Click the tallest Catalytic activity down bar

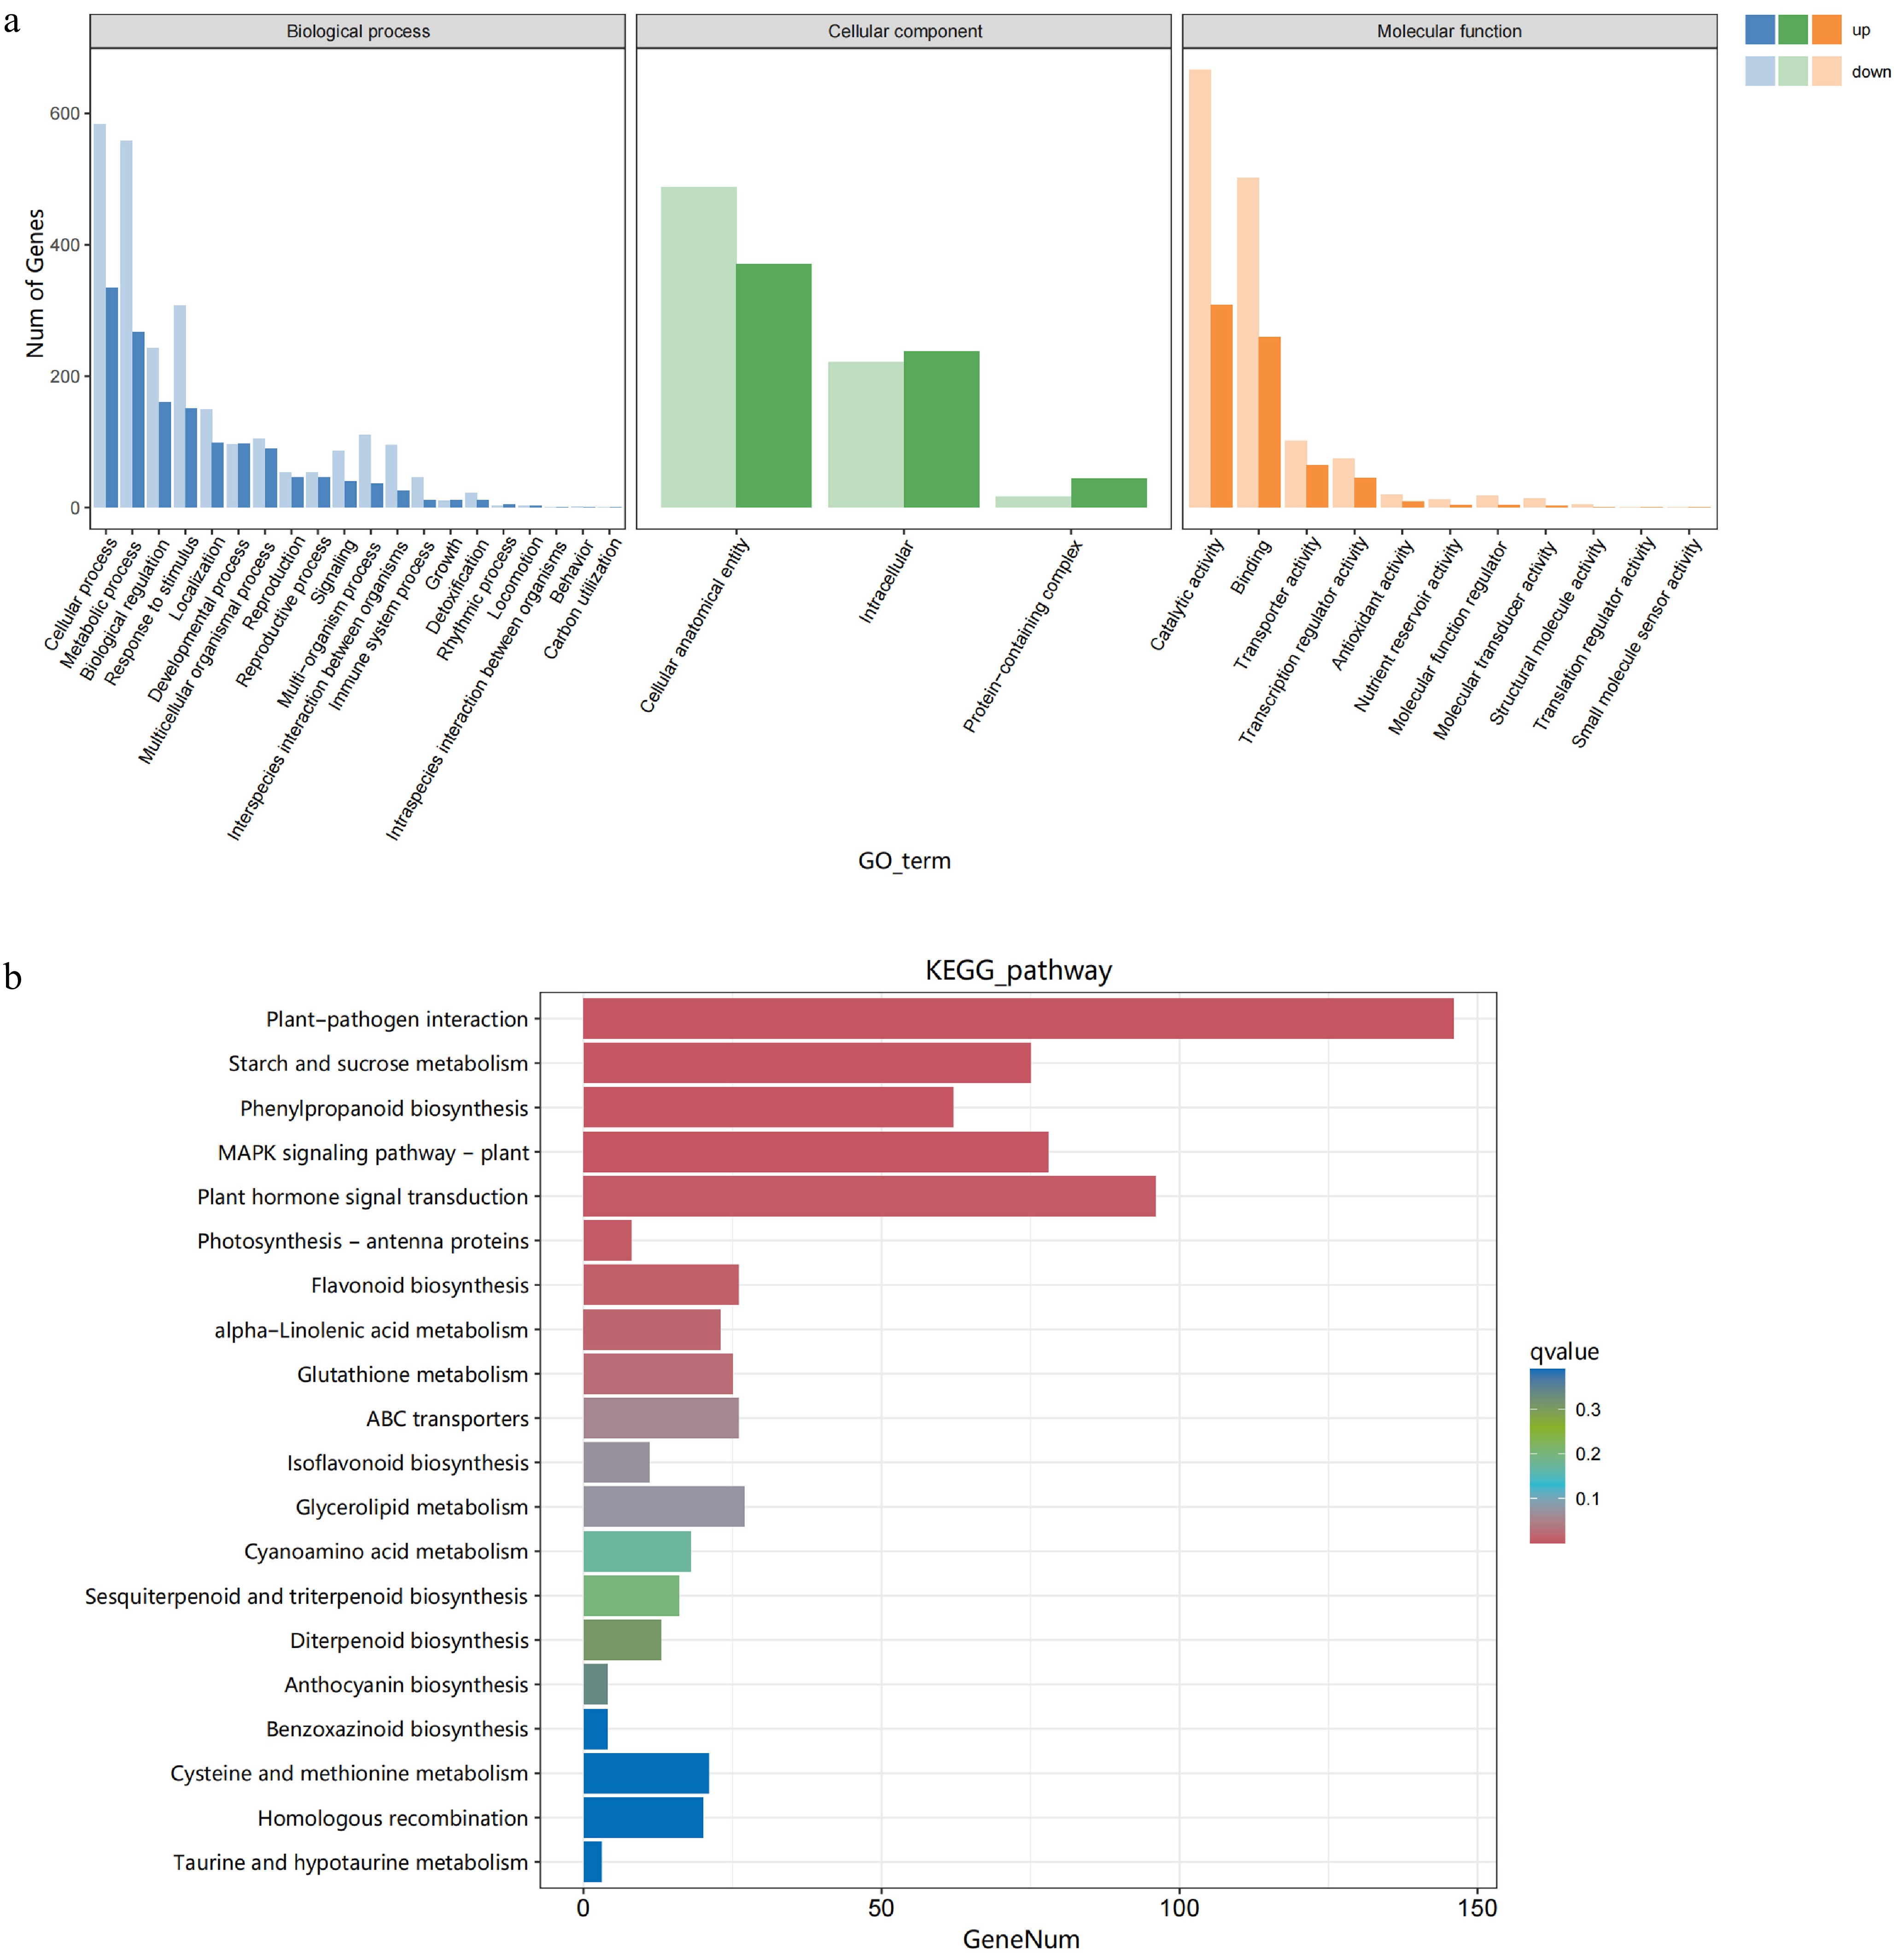point(1199,288)
